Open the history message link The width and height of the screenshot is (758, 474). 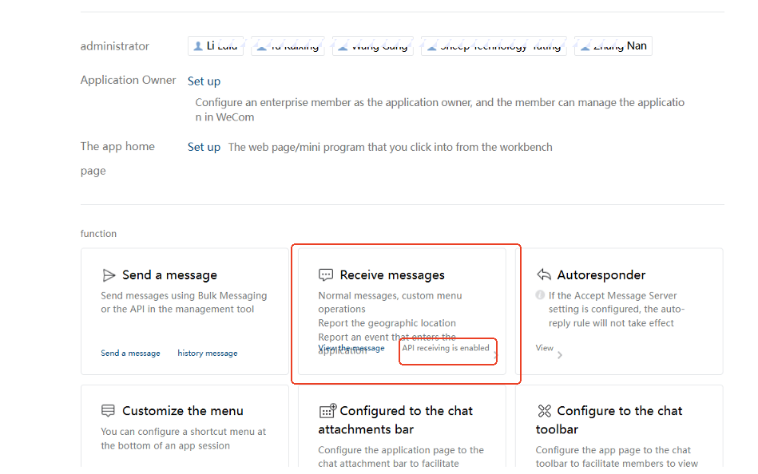(x=208, y=353)
